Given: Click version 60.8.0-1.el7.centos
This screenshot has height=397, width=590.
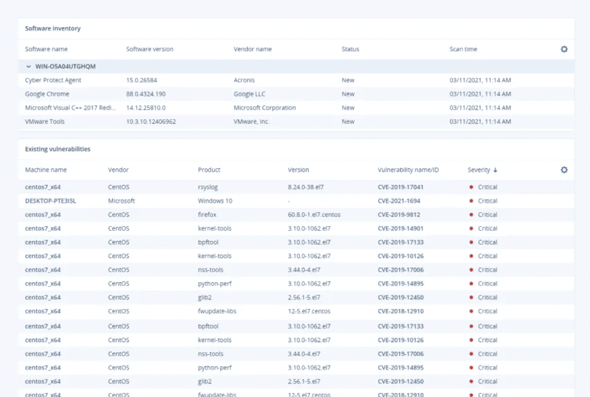Looking at the screenshot, I should pyautogui.click(x=314, y=215).
